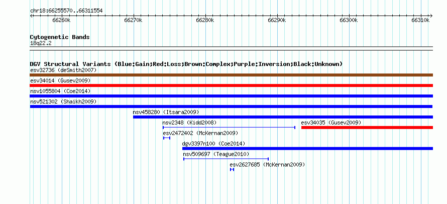Screen dimensions: 447x204
Task: Click the esv2472402 (McKernan2009) label
Action: point(200,133)
